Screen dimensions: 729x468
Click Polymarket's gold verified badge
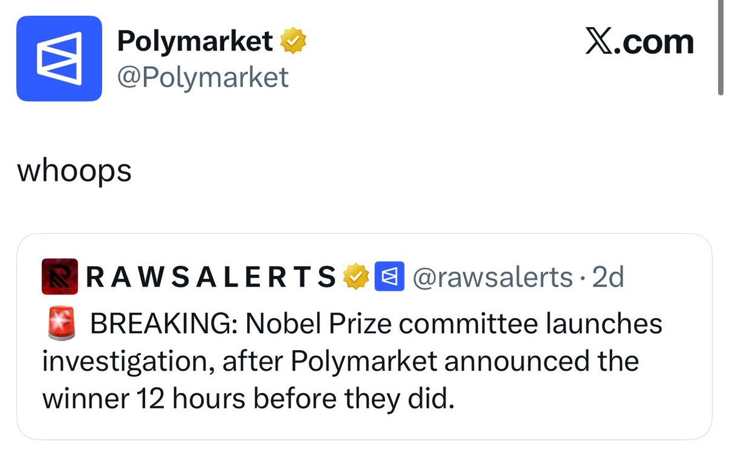293,42
